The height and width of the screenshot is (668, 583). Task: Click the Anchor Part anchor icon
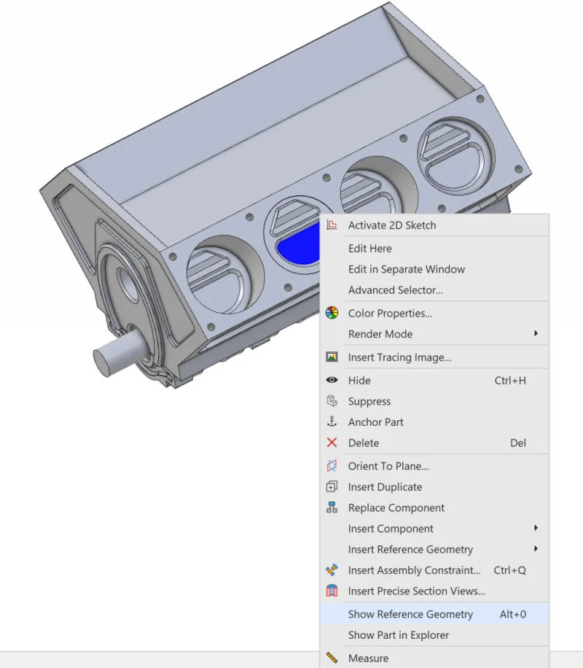pos(332,422)
